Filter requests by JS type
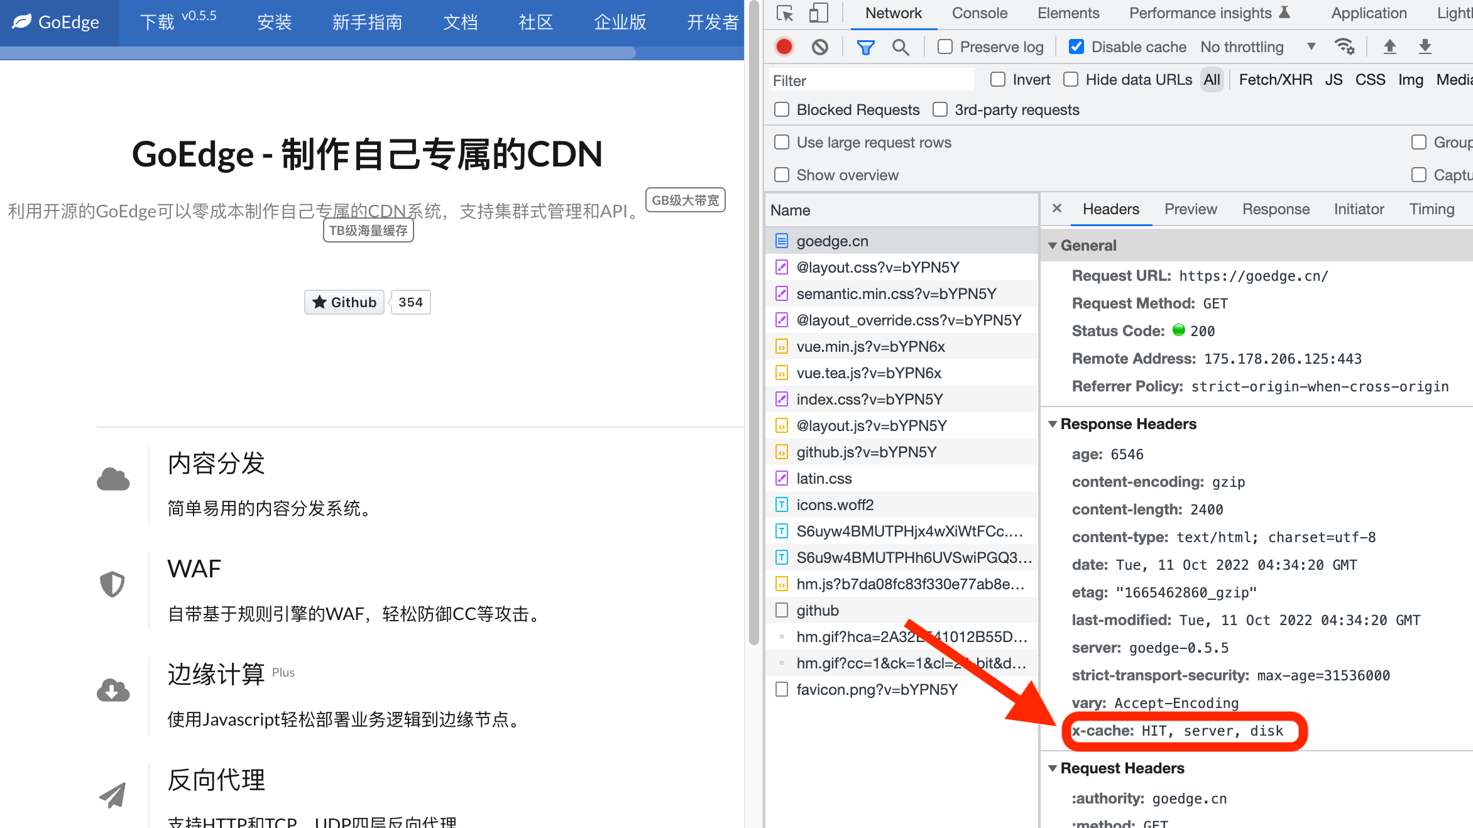The image size is (1473, 828). coord(1333,79)
